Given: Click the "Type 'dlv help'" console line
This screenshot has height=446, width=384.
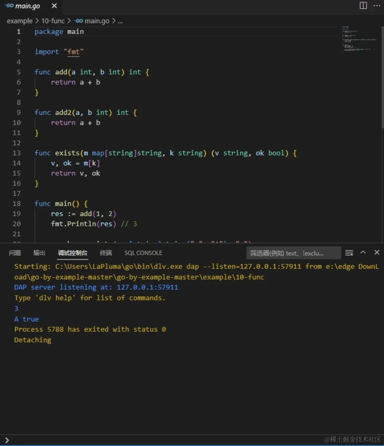Looking at the screenshot, I should [90, 298].
